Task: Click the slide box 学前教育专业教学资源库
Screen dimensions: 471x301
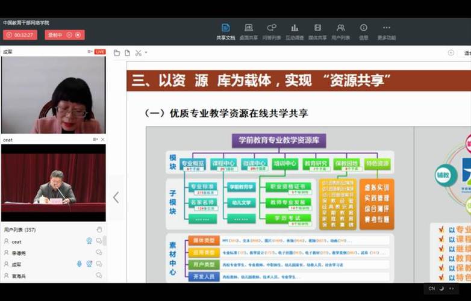Action: tap(279, 140)
